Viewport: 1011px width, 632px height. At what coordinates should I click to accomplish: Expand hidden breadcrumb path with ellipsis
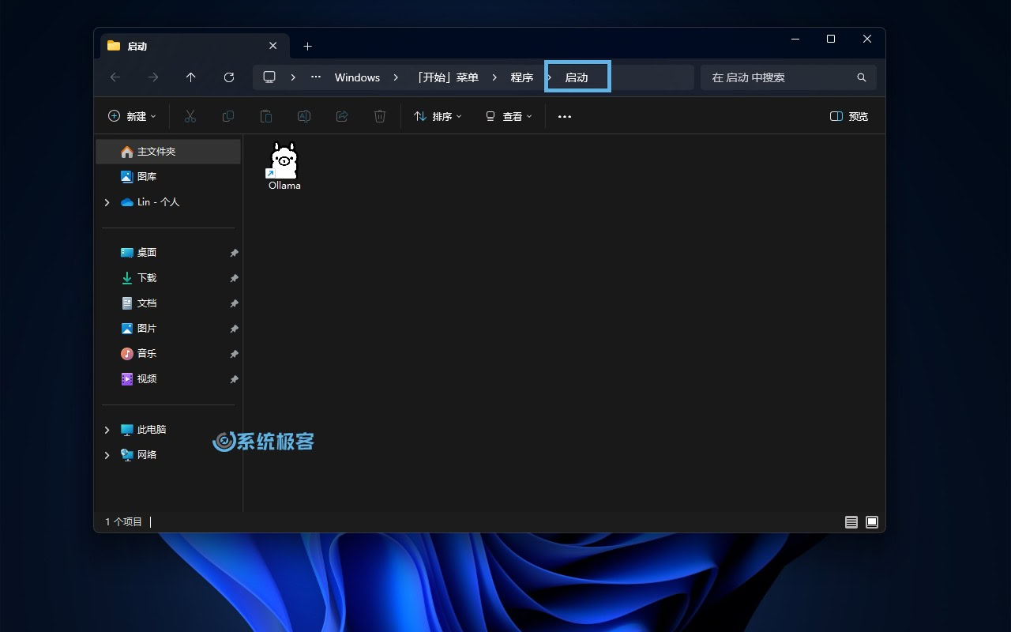tap(316, 77)
